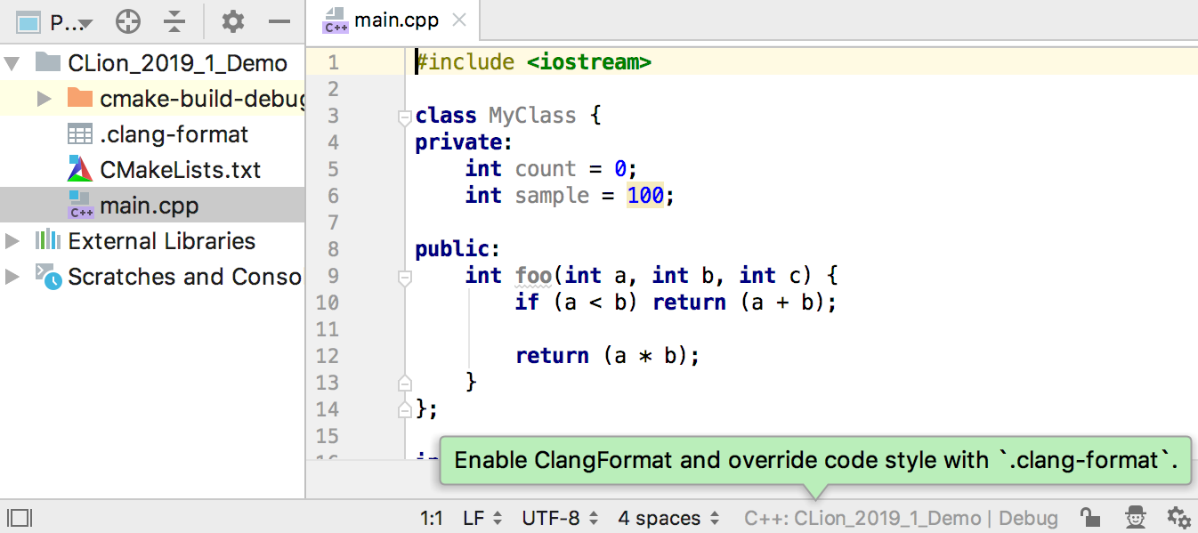
Task: Fold the MyClass class block
Action: point(405,117)
